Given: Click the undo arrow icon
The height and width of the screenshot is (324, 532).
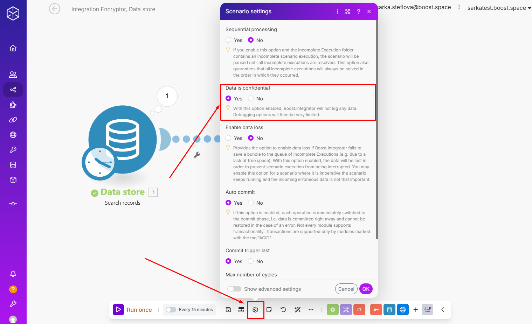Looking at the screenshot, I should [283, 310].
